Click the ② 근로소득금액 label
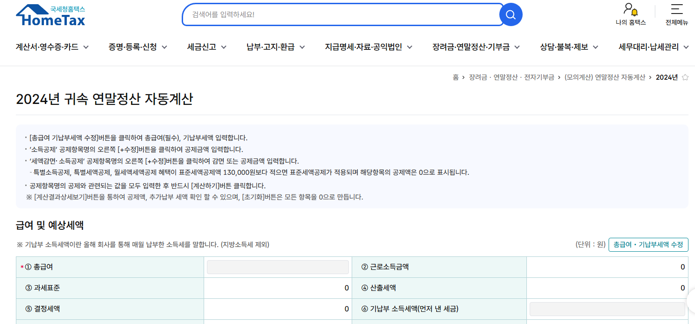 click(x=385, y=267)
